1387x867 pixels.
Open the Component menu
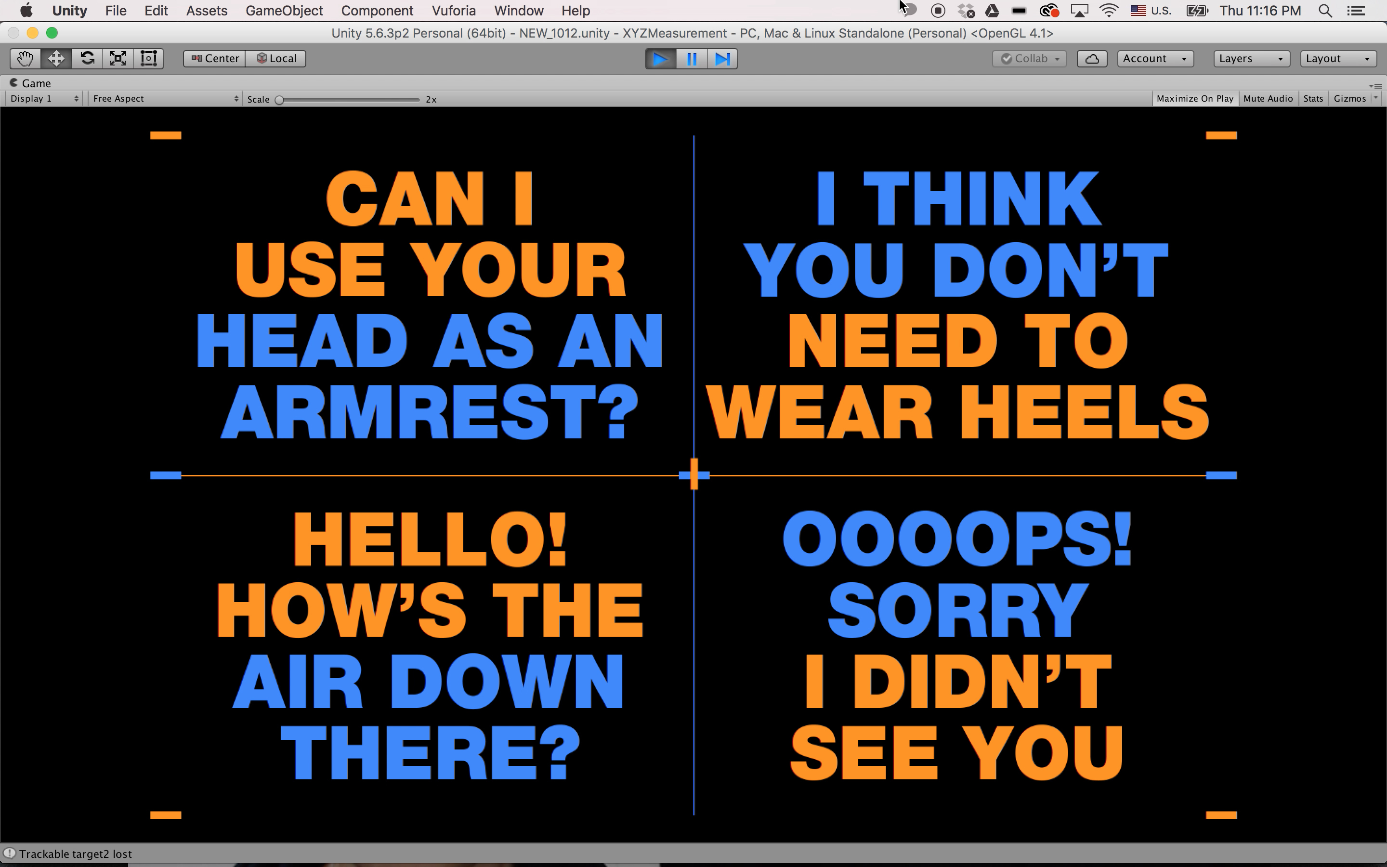click(x=377, y=10)
